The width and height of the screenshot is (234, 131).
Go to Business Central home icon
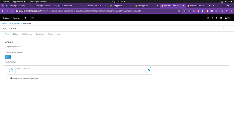[26, 18]
